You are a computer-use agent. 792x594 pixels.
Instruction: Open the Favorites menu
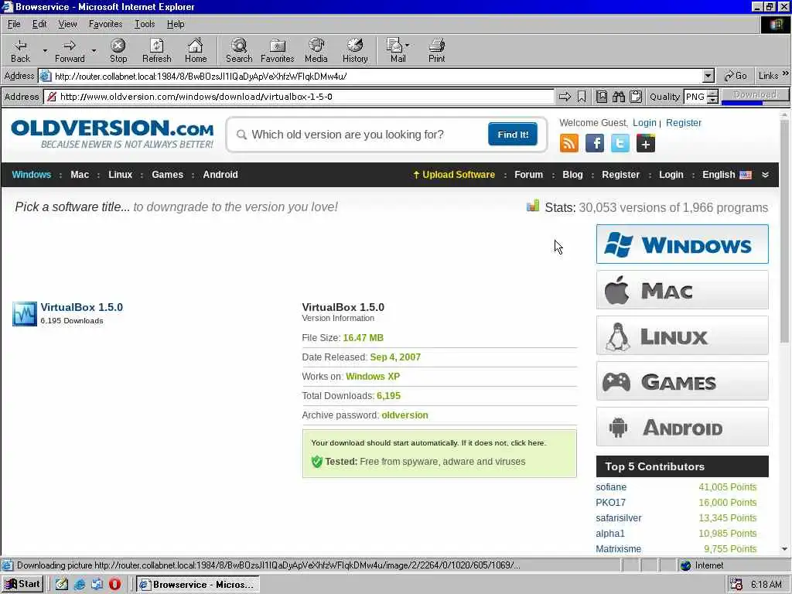pos(105,24)
